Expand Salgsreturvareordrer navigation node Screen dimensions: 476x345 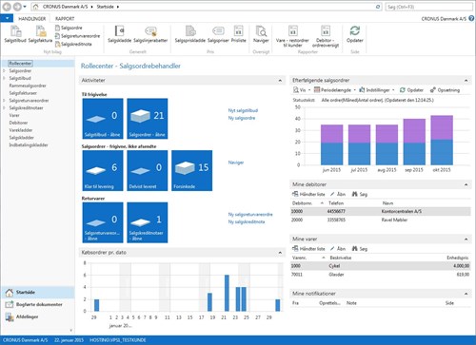4,101
